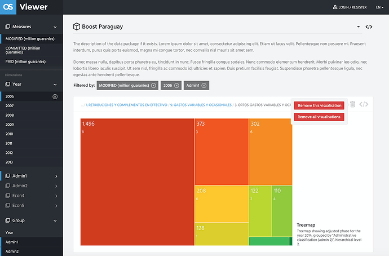Viewport: 389px width, 256px height.
Task: Click the Boost Paraguay package cube icon
Action: pyautogui.click(x=77, y=27)
